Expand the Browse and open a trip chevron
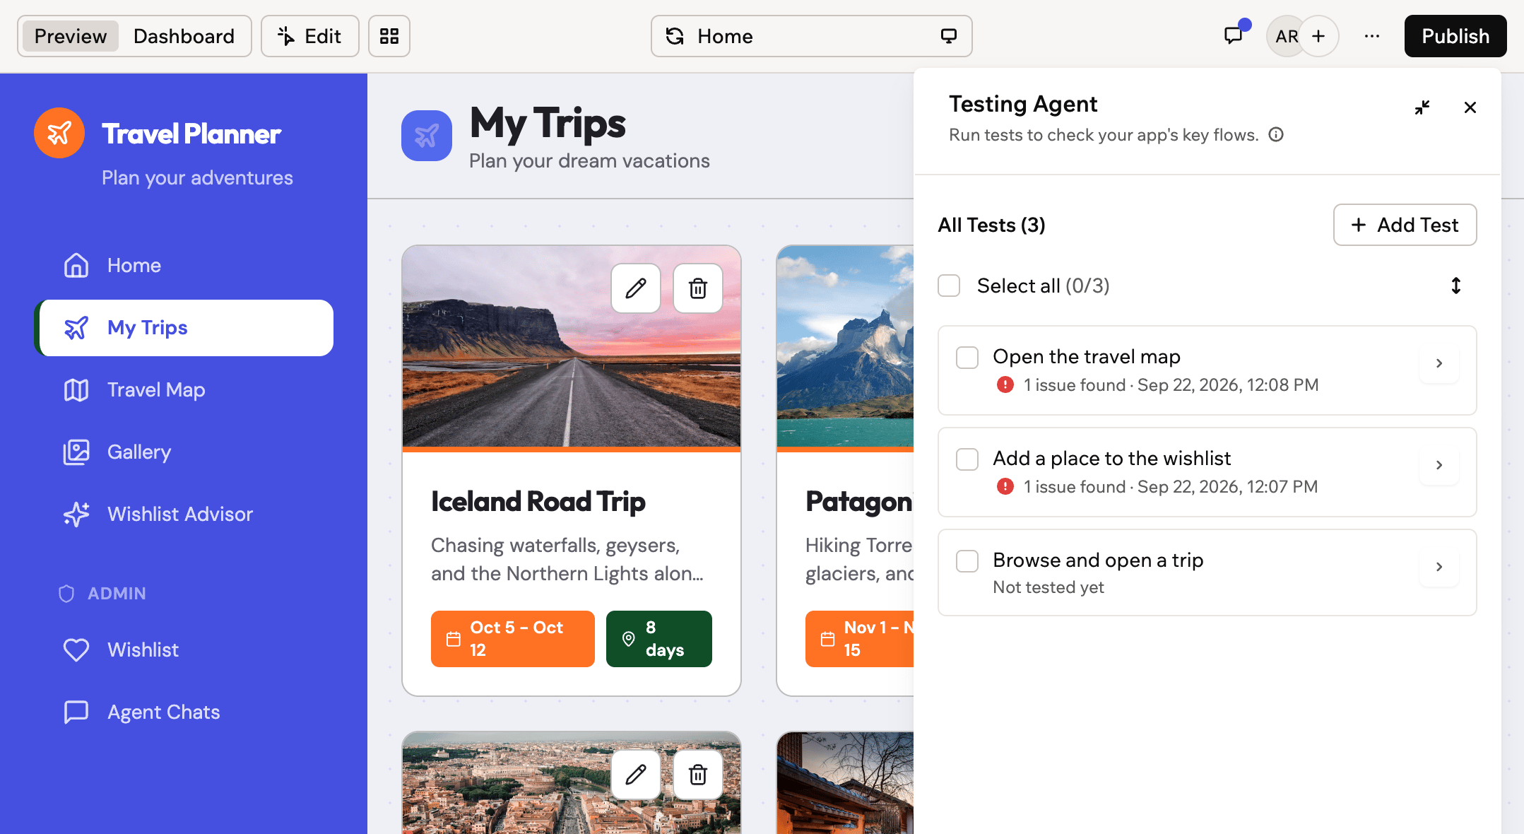Image resolution: width=1524 pixels, height=834 pixels. coord(1439,567)
